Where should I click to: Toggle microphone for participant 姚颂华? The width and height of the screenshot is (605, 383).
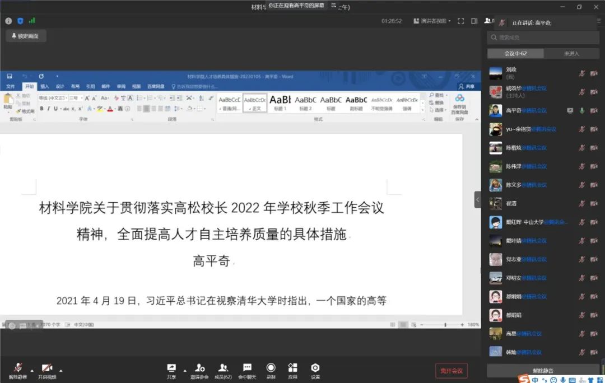[582, 92]
